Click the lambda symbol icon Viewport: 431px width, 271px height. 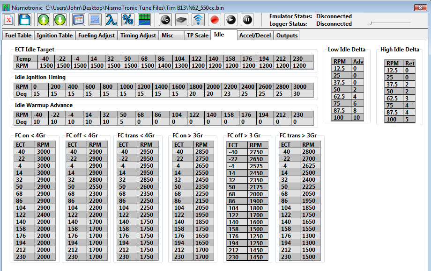[111, 20]
